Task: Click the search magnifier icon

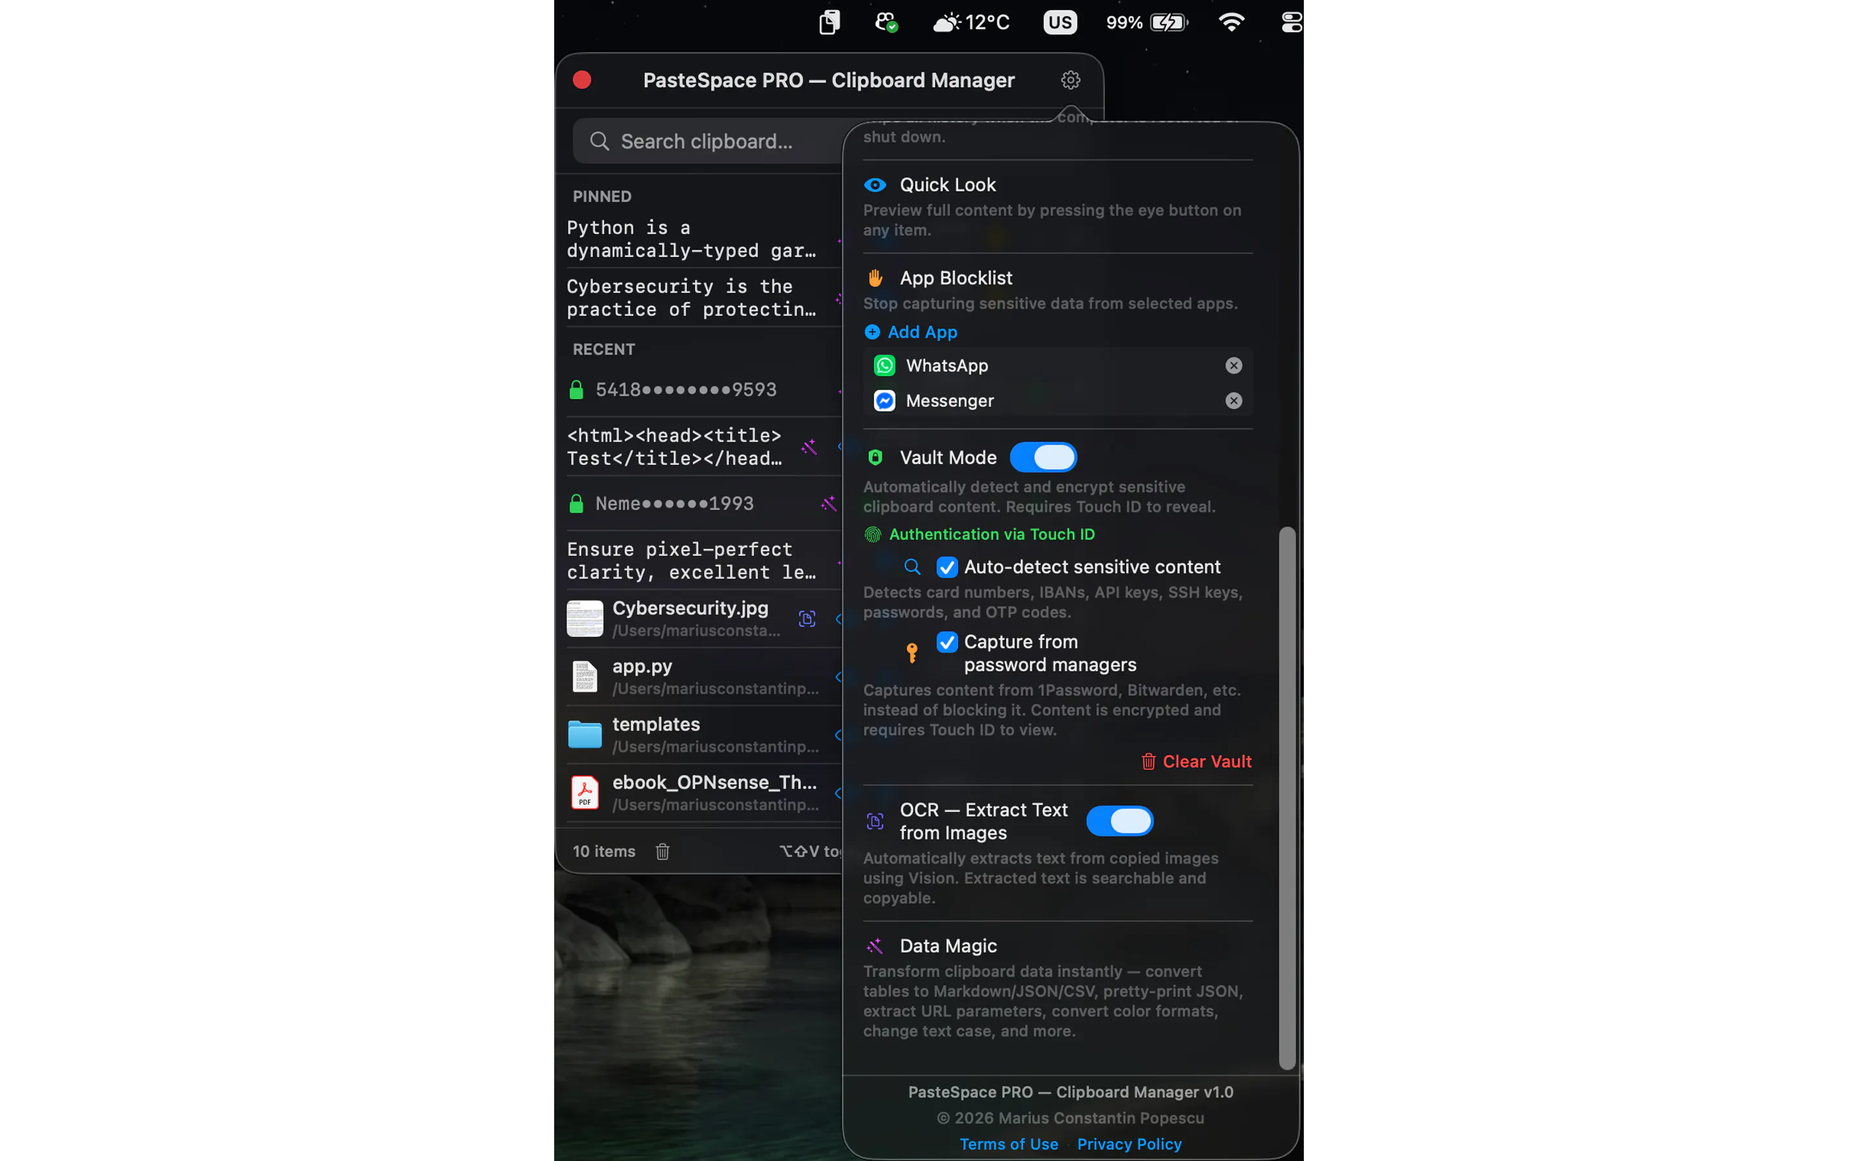Action: 599,141
